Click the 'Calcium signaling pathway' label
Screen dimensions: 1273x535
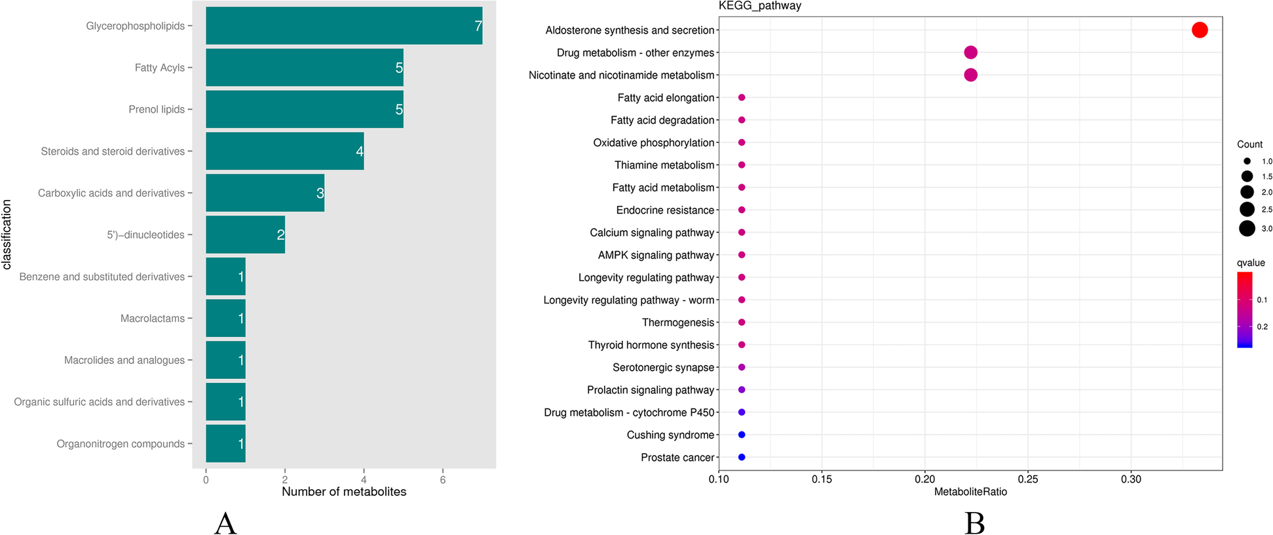click(x=652, y=233)
